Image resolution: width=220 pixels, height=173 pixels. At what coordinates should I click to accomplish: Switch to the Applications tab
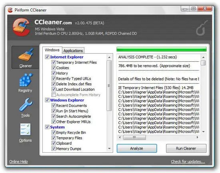[73, 51]
